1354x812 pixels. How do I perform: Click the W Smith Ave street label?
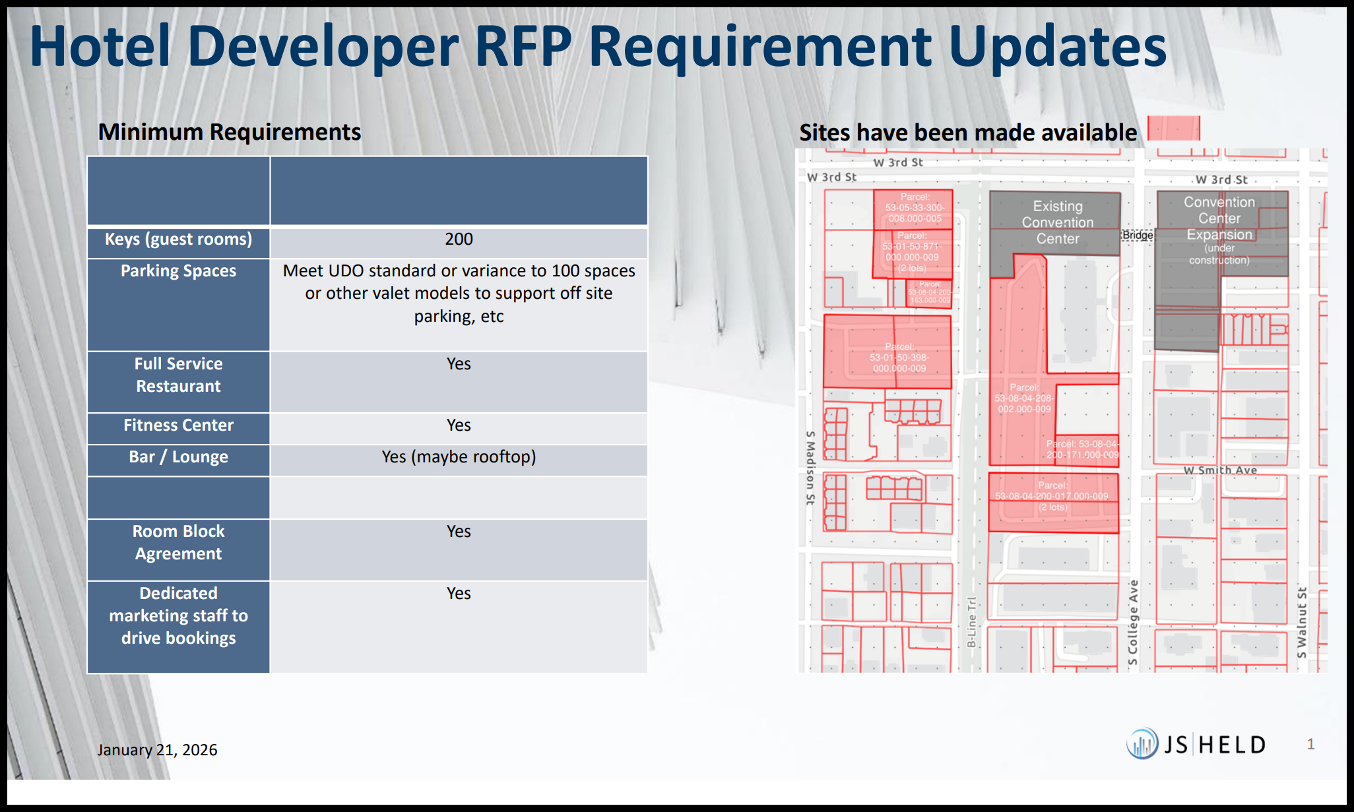1219,470
